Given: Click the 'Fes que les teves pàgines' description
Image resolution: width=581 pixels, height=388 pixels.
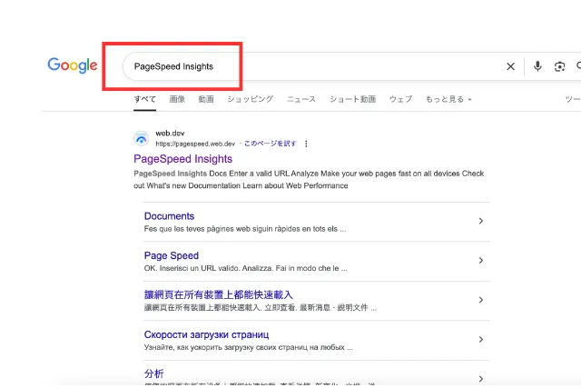Looking at the screenshot, I should (x=245, y=229).
